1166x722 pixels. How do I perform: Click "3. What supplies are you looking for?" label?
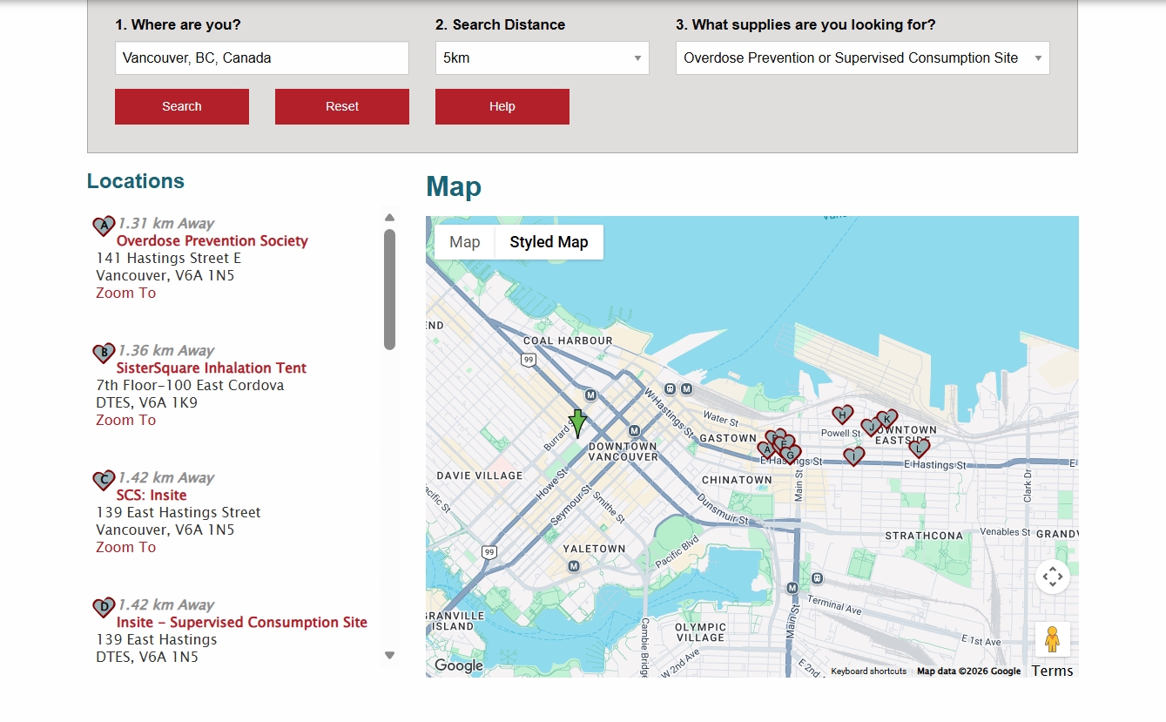pos(806,25)
